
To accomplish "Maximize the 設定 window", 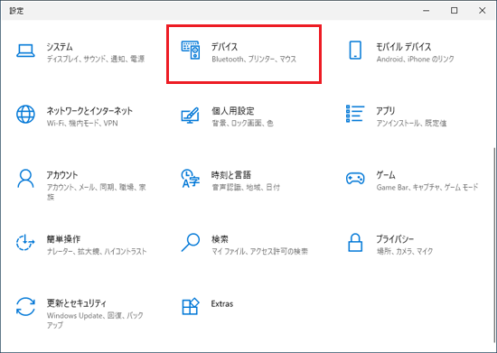I will [x=455, y=11].
